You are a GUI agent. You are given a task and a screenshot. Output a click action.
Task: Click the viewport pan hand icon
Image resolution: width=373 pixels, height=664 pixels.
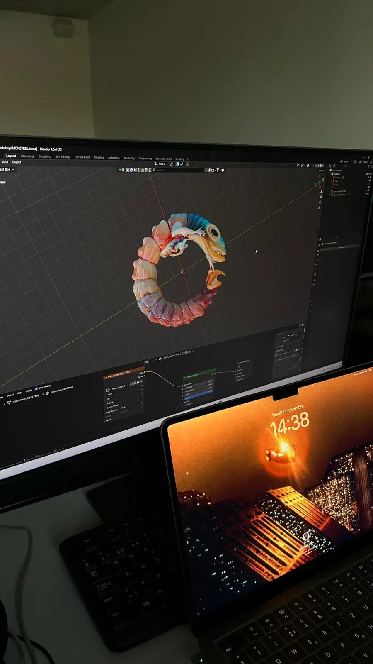[x=321, y=197]
